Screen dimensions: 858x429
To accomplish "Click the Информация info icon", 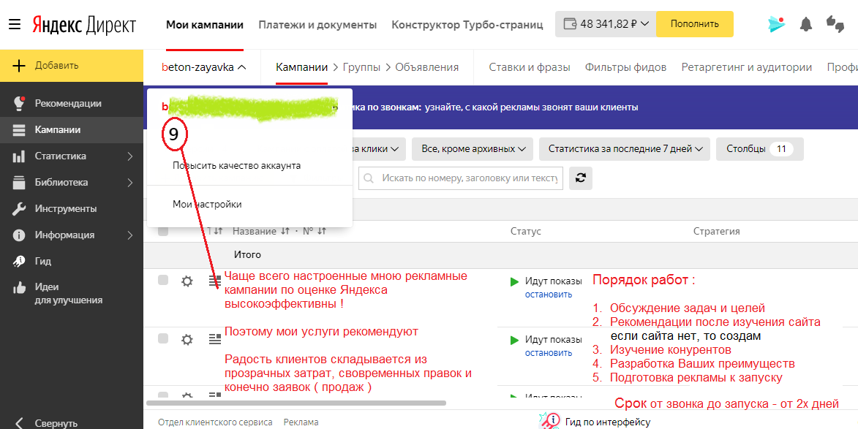I will point(19,235).
